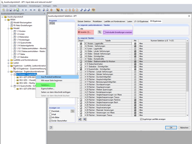Collapse Ergebnisse - Ergebniskombinationen folder

pyautogui.click(x=8, y=72)
